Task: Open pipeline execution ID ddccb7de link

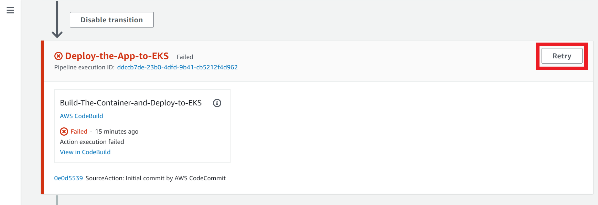Action: (x=177, y=67)
